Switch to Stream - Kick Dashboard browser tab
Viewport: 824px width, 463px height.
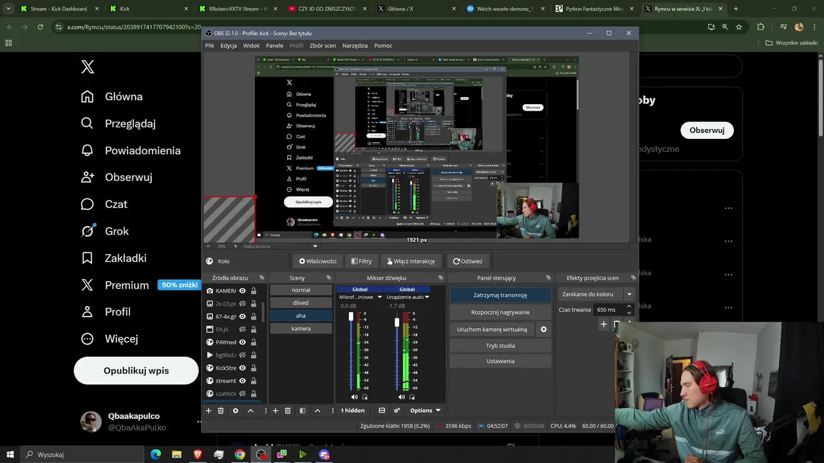57,9
